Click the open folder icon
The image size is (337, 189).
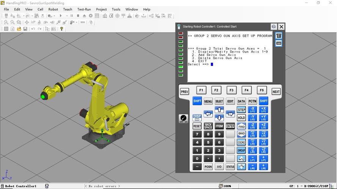pyautogui.click(x=19, y=29)
